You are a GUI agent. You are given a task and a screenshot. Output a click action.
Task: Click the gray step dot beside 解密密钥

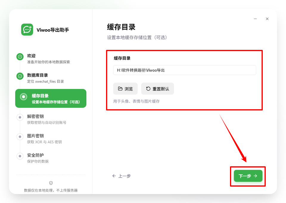[20, 117]
